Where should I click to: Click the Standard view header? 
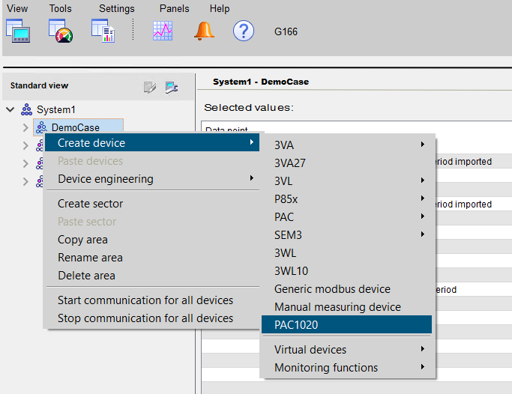point(39,85)
